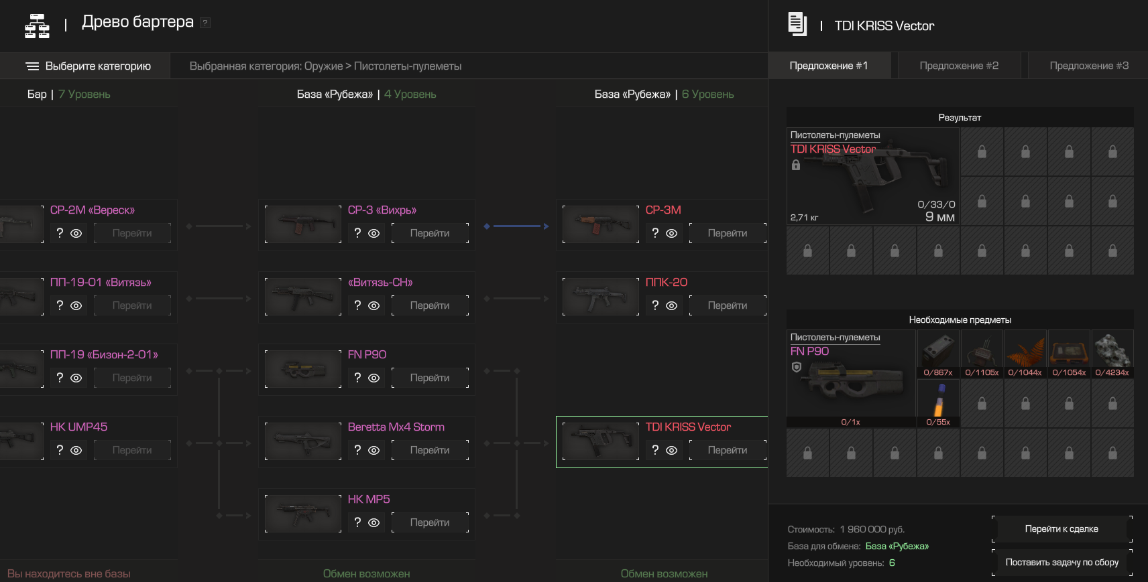Image resolution: width=1148 pixels, height=582 pixels.
Task: Select TDI KRISS Vector node thumbnail
Action: [x=601, y=441]
